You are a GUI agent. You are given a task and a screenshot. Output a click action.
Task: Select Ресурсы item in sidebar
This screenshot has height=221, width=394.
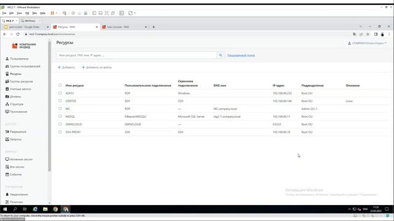(14, 74)
